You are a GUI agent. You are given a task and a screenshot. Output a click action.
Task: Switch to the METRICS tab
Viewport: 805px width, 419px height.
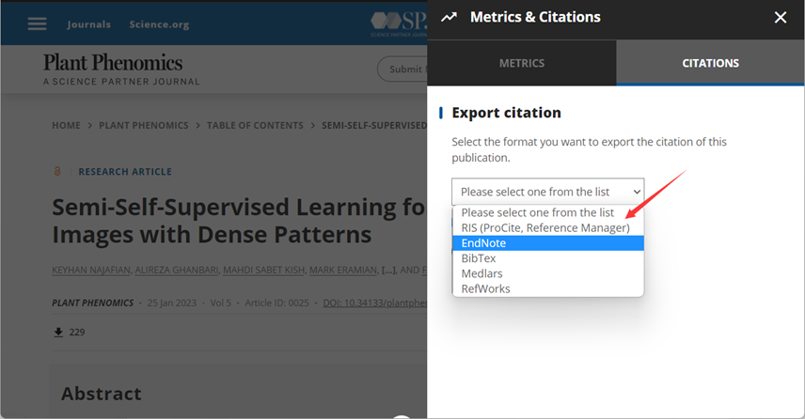click(x=522, y=63)
